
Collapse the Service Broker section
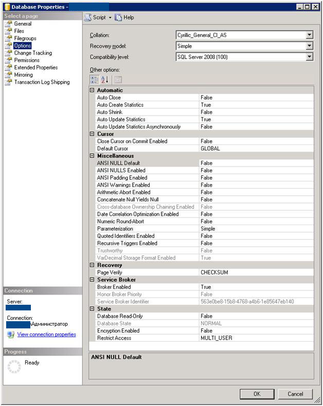[x=92, y=280]
